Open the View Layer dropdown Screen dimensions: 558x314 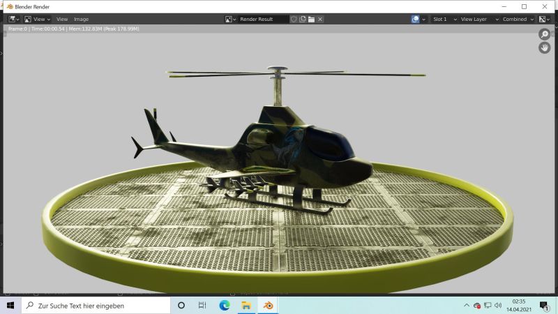pyautogui.click(x=479, y=20)
